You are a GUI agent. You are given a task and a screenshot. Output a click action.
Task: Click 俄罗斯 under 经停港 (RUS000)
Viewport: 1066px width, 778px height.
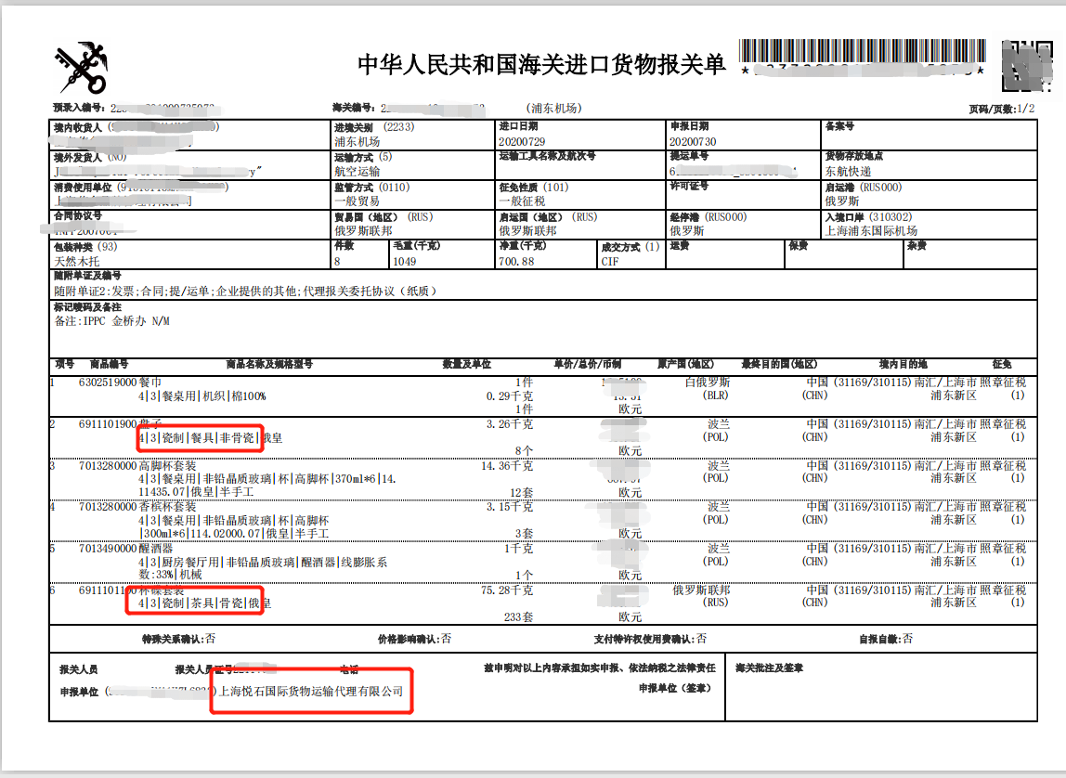(x=686, y=231)
